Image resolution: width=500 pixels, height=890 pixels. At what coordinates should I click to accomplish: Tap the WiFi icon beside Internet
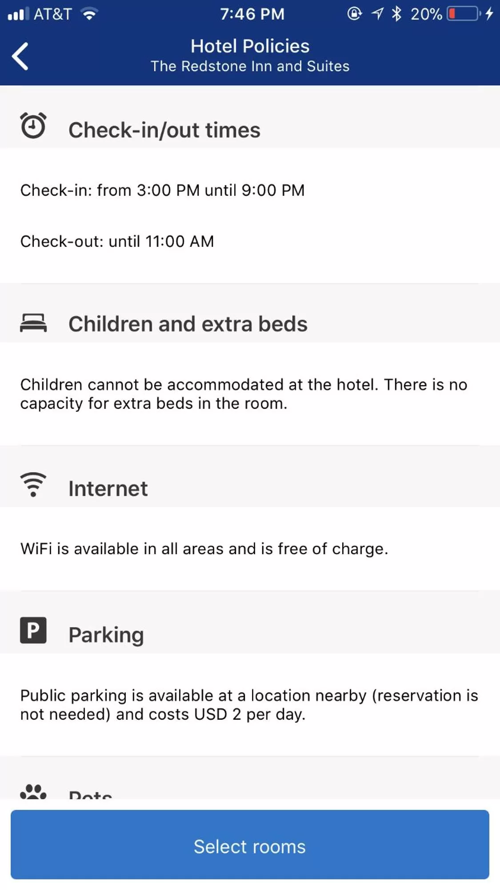pos(33,484)
